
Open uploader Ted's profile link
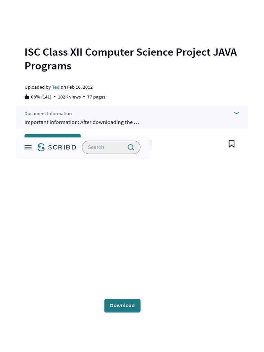[56, 87]
